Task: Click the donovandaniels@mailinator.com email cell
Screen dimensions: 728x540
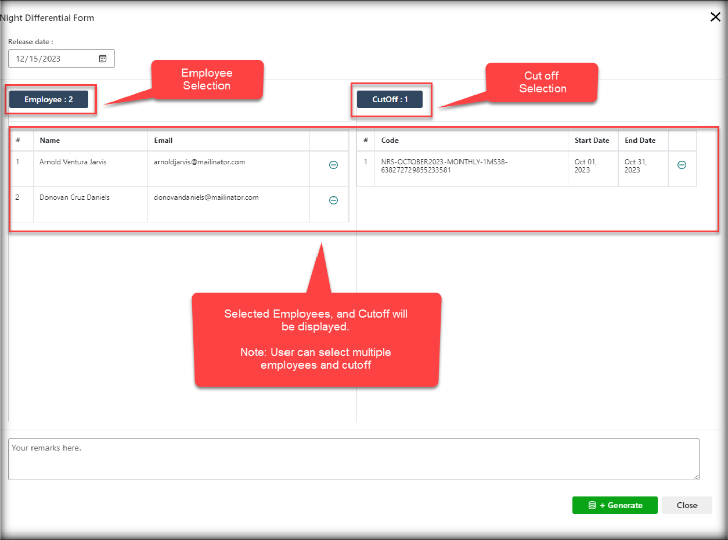Action: point(206,197)
